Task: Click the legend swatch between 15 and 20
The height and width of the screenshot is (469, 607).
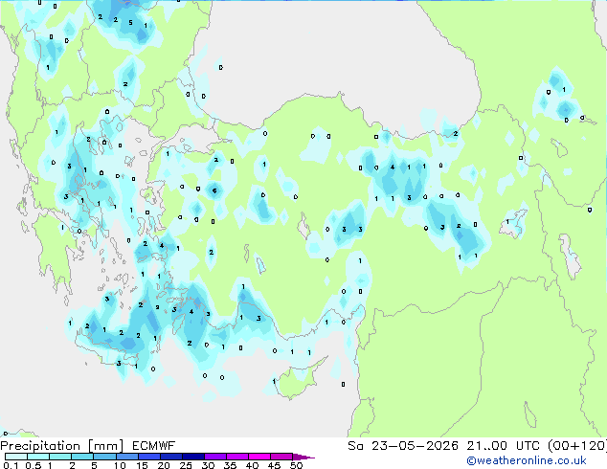Action: pos(148,457)
